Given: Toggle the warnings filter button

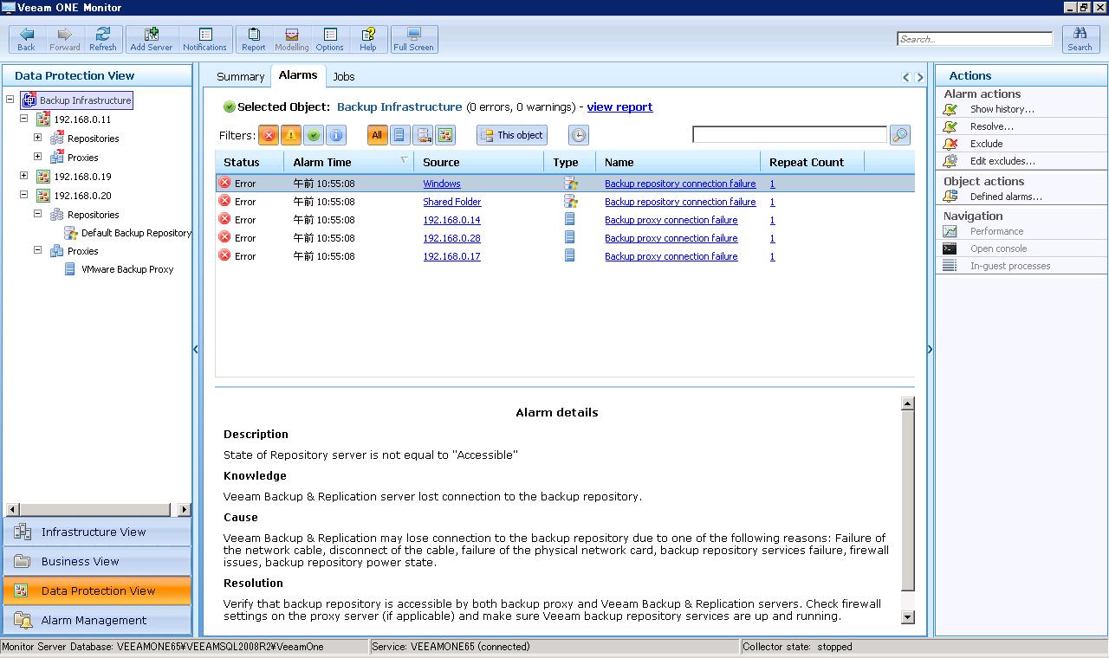Looking at the screenshot, I should click(291, 135).
